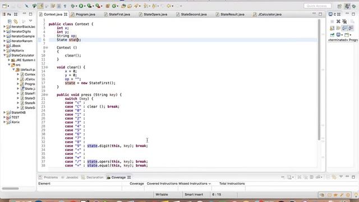Toggle Mark Occurrences highlighted toolbar icon
Viewport: 359px width, 202px height.
pyautogui.click(x=41, y=6)
